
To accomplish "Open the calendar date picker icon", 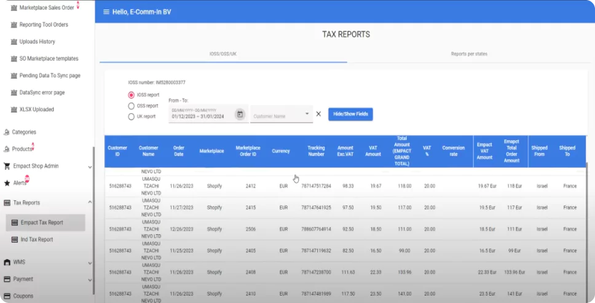I will click(240, 114).
